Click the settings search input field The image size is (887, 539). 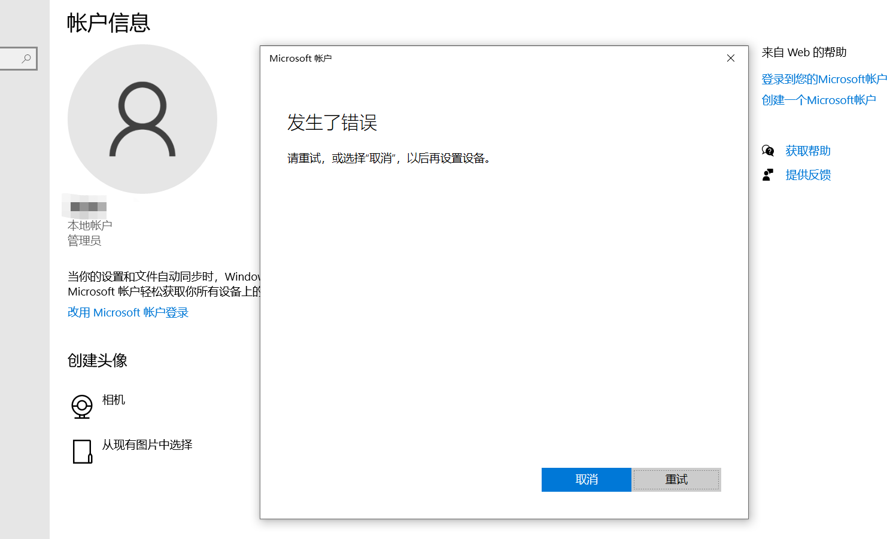point(18,59)
